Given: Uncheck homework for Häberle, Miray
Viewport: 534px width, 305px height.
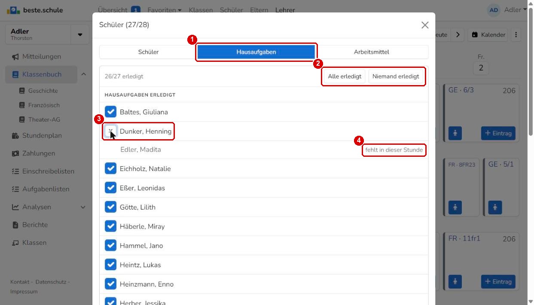Looking at the screenshot, I should 111,226.
